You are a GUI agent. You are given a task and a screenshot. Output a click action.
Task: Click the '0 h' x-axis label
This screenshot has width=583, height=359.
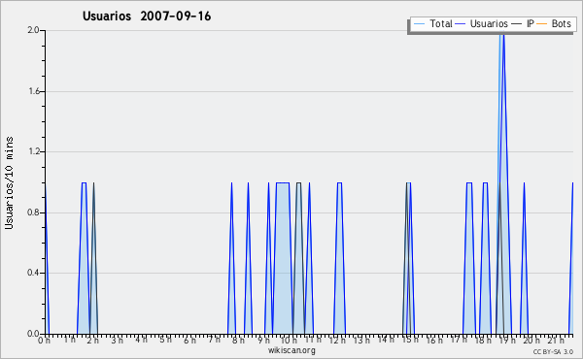(x=44, y=340)
